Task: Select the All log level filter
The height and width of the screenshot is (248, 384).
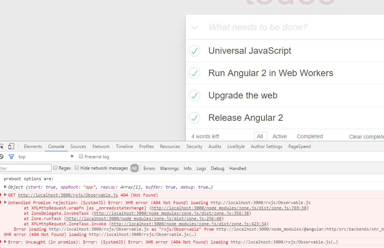Action: pyautogui.click(x=134, y=168)
